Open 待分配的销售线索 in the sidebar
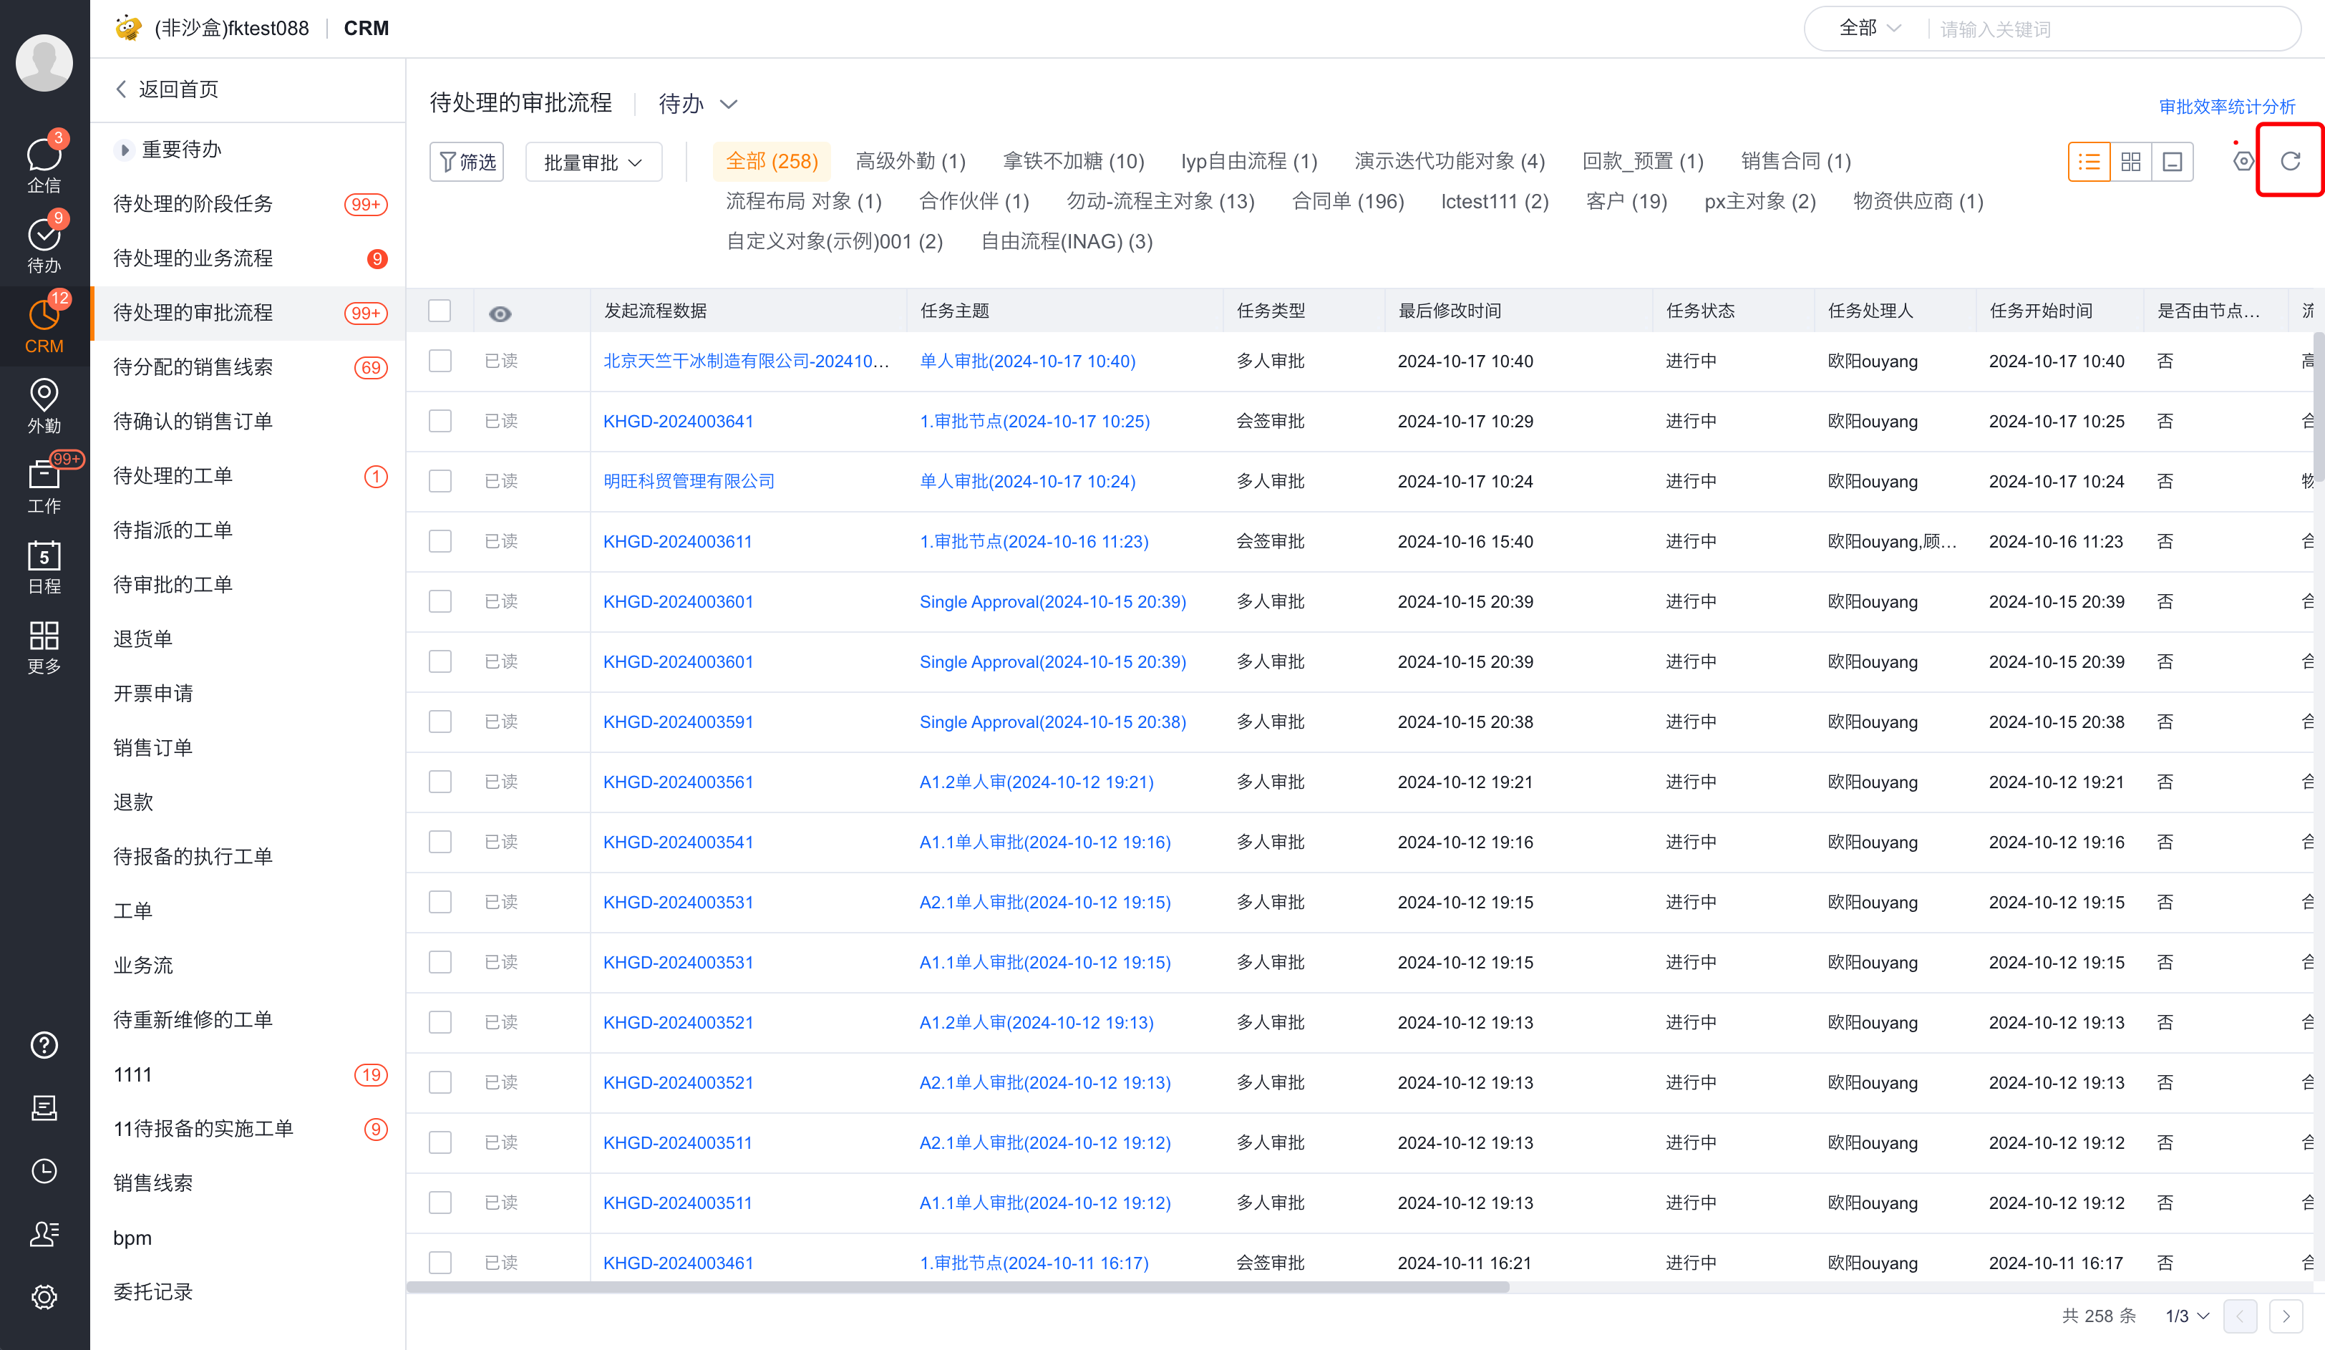 pyautogui.click(x=248, y=366)
